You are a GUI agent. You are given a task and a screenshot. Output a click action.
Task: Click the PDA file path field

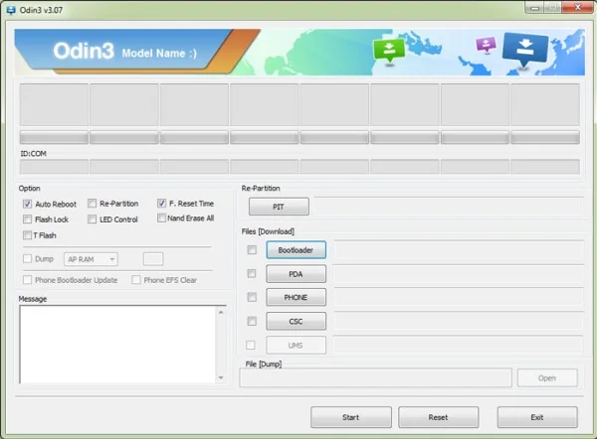pos(459,274)
